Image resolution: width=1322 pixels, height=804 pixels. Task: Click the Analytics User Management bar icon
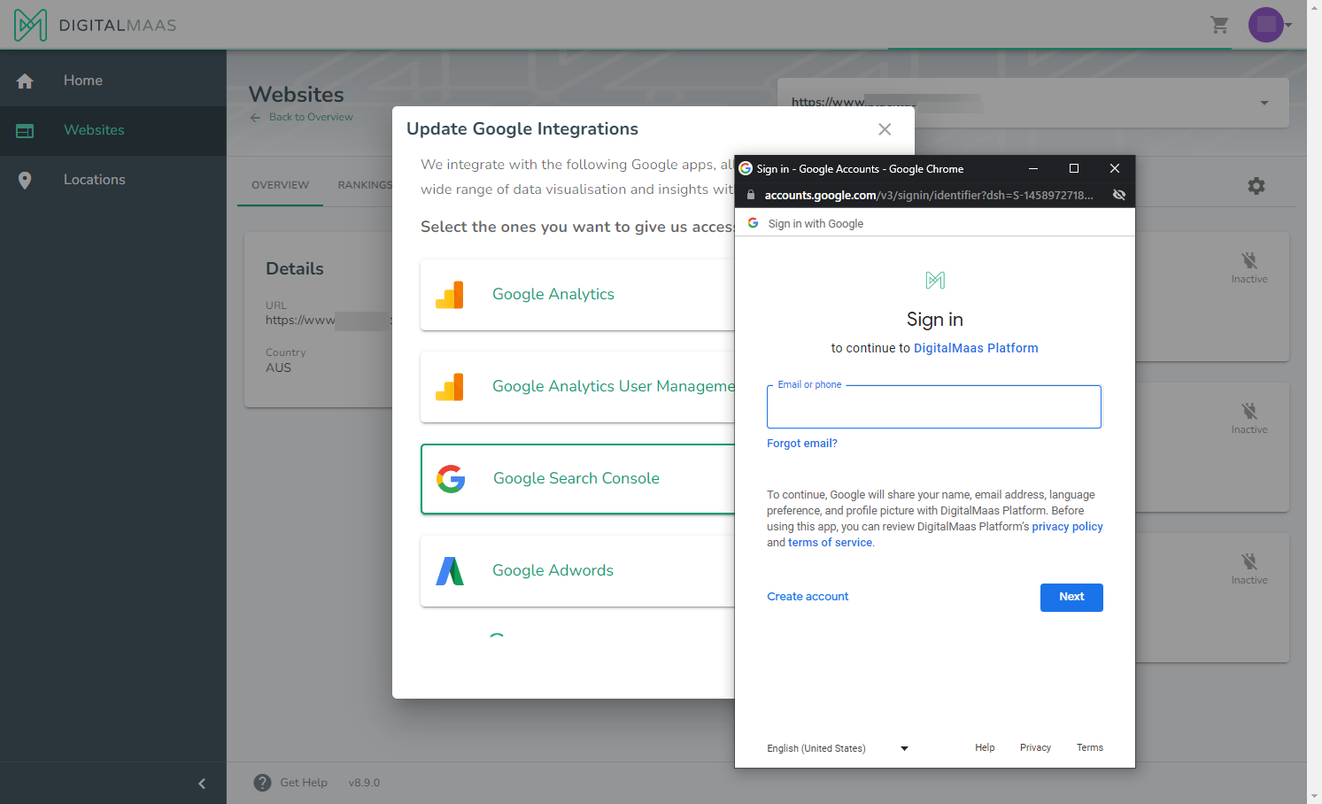pyautogui.click(x=450, y=387)
